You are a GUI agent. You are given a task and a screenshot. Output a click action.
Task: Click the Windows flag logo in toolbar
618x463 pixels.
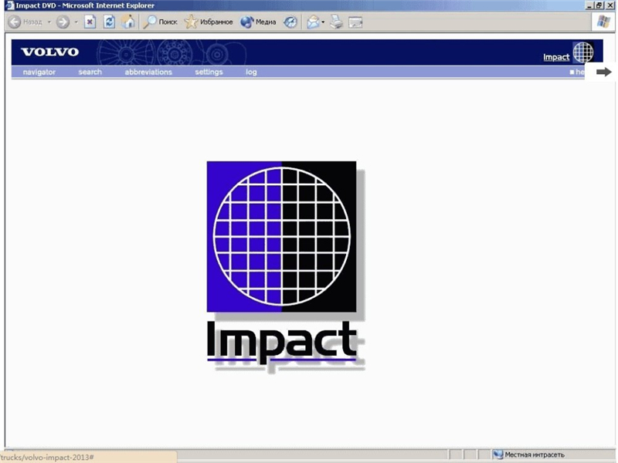[603, 22]
